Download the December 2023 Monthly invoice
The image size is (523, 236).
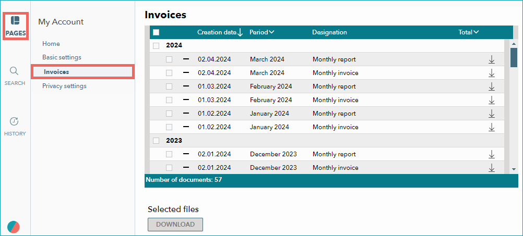pyautogui.click(x=491, y=168)
